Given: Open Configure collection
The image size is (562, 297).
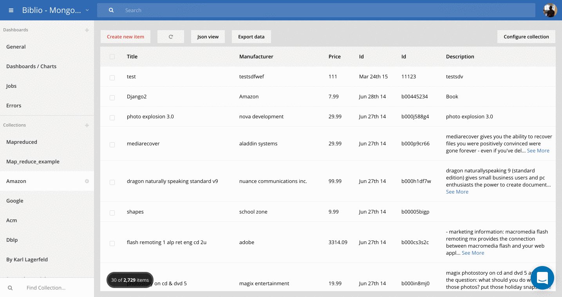Looking at the screenshot, I should tap(526, 37).
